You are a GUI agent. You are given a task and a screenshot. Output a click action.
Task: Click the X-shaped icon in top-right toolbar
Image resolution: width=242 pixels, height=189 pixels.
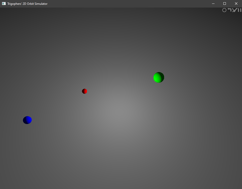coord(235,10)
